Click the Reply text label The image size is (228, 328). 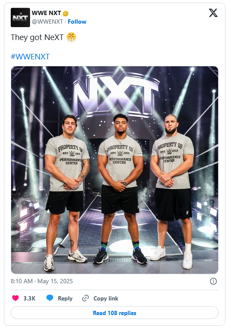click(65, 298)
